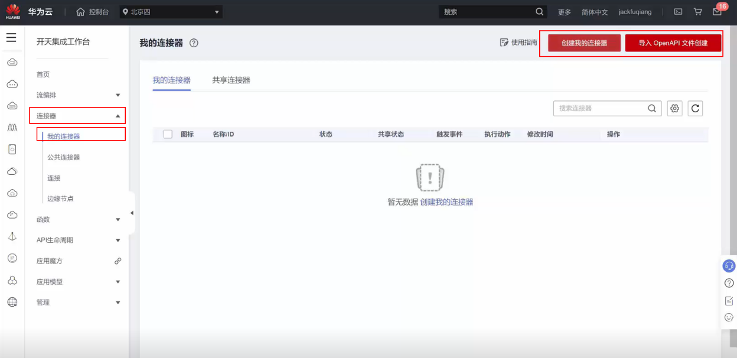Click the Huawei Cloud logo
The image size is (737, 358).
coord(13,11)
